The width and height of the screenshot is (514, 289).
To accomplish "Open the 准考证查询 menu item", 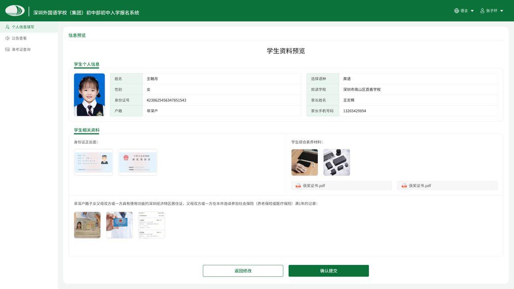I will pyautogui.click(x=29, y=49).
